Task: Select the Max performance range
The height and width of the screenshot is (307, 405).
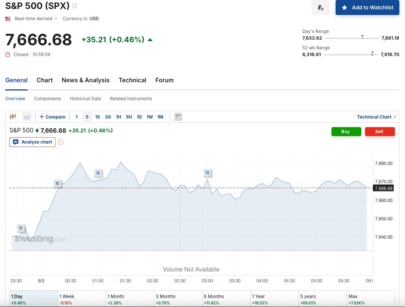Action: pyautogui.click(x=371, y=299)
